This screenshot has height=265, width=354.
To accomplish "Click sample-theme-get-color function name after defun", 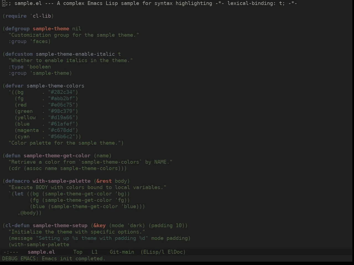I will click(57, 156).
